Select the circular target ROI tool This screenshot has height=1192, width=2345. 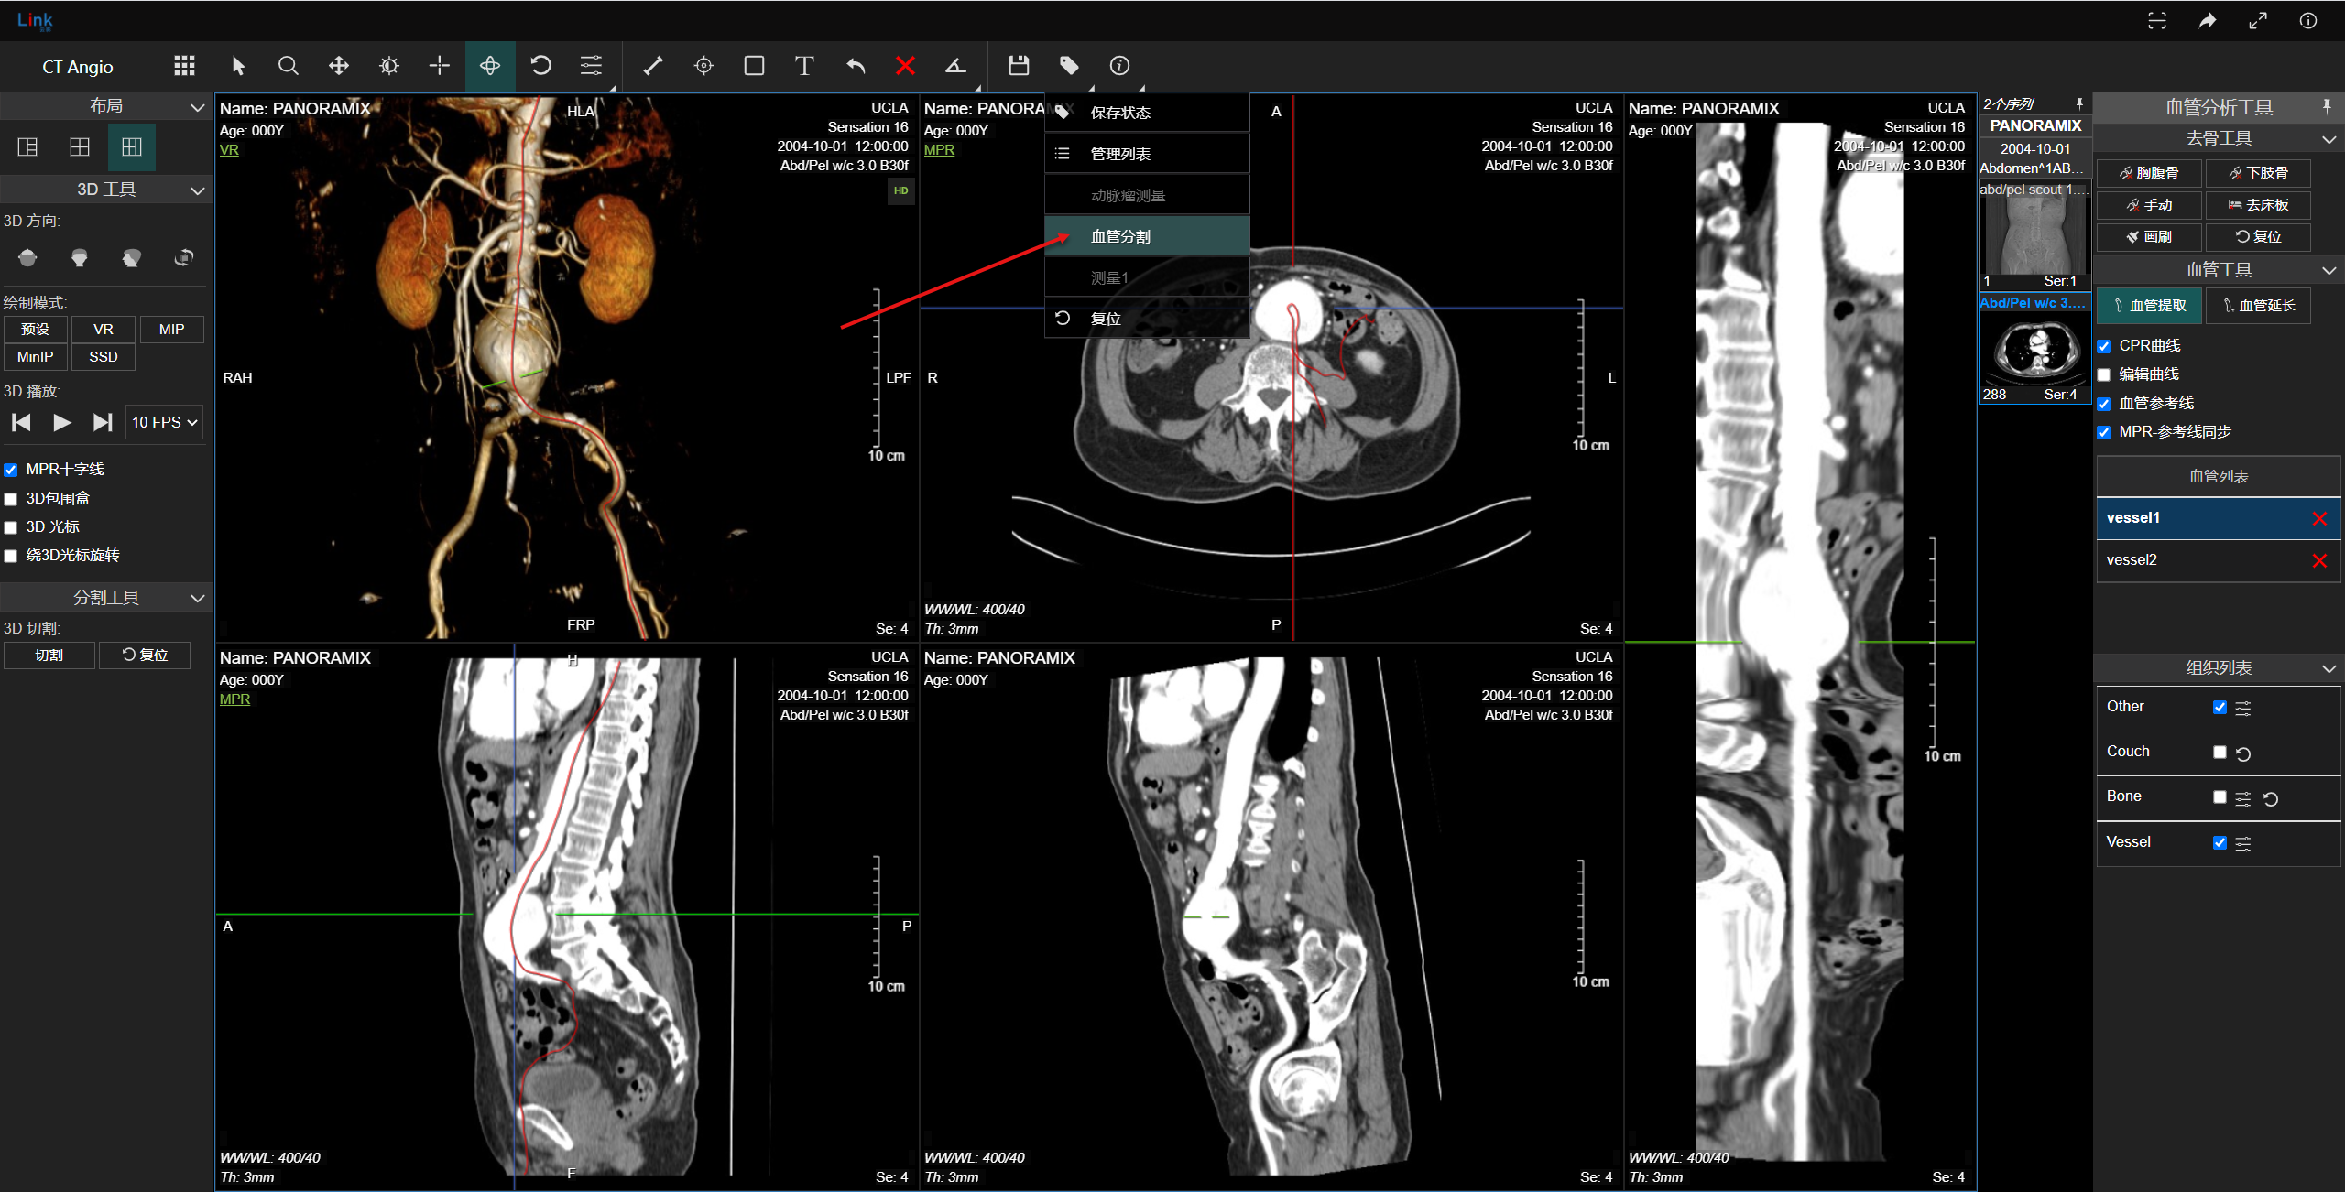(703, 66)
